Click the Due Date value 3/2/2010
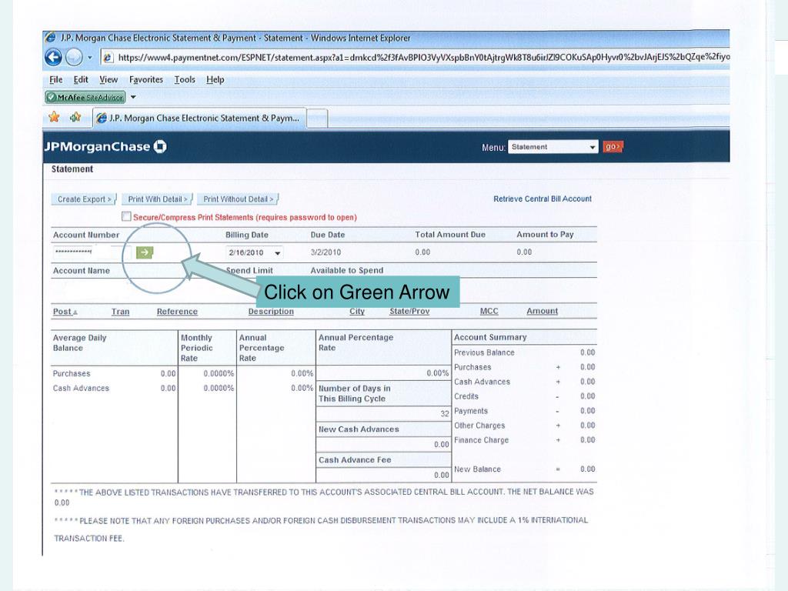This screenshot has height=591, width=788. pyautogui.click(x=326, y=252)
